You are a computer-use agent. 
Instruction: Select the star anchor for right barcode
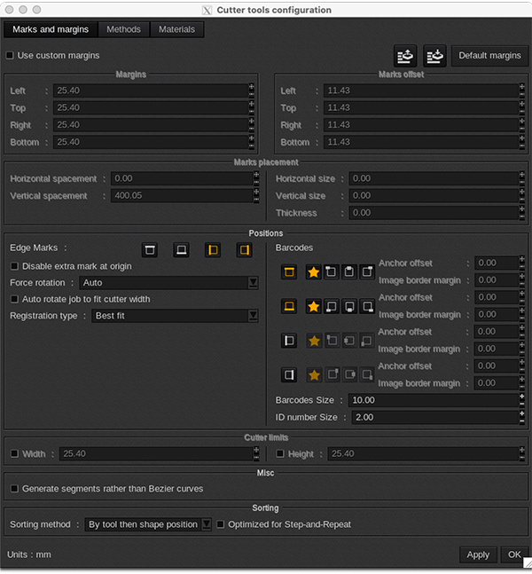314,375
